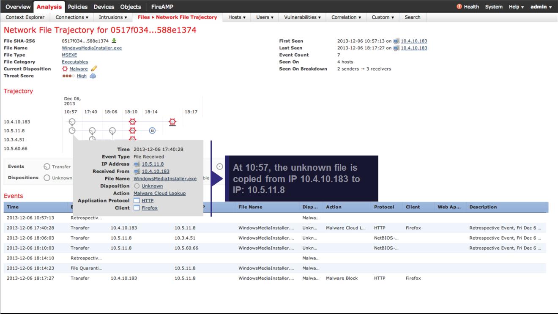
Task: Click the red Health alert icon
Action: 460,7
